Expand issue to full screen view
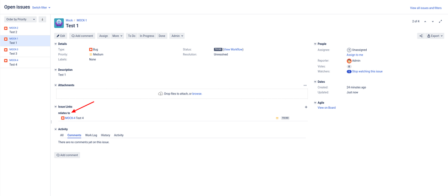Image resolution: width=448 pixels, height=196 pixels. 440,21
